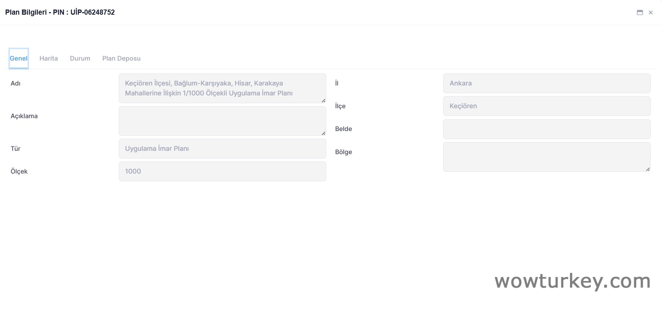Maximize the Plan Bilgileri dialog window

pos(640,12)
